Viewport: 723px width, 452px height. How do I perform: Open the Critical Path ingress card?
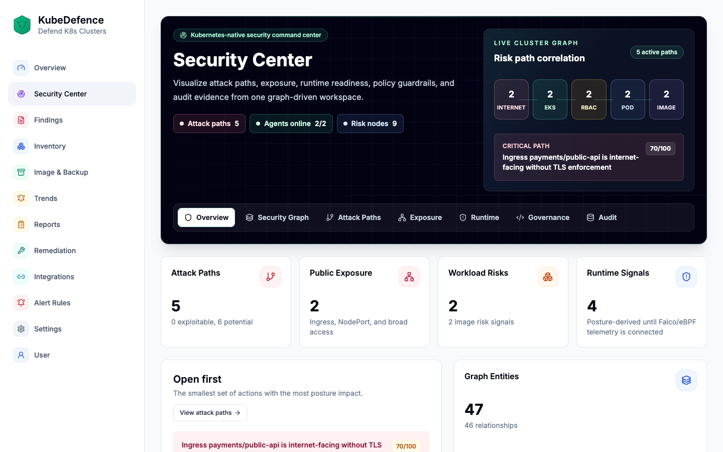(589, 157)
